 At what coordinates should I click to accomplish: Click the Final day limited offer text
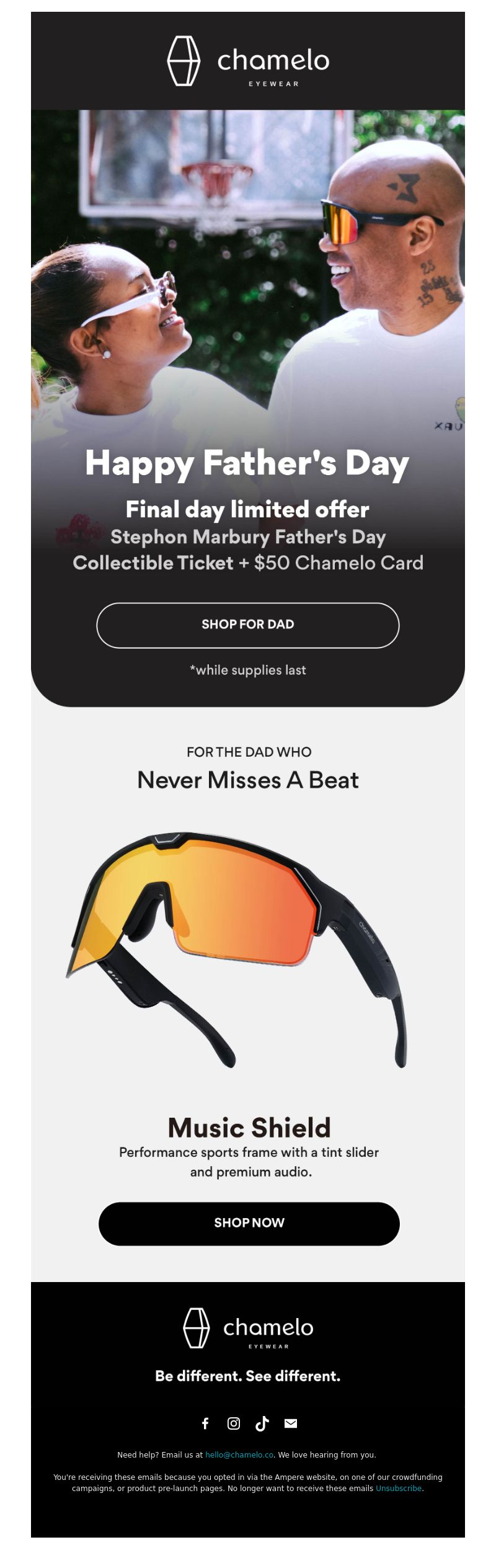tap(247, 510)
